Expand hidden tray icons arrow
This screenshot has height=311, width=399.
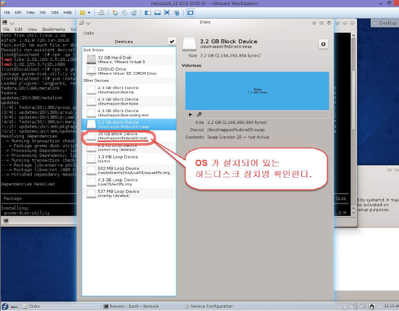click(379, 307)
